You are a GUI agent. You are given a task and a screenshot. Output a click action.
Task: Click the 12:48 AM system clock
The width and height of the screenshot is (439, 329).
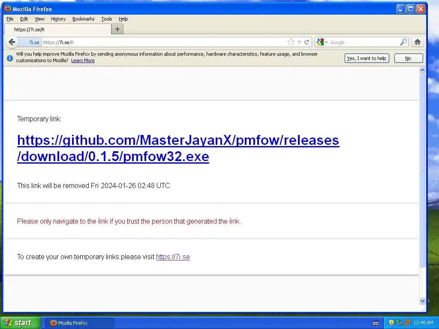[423, 323]
